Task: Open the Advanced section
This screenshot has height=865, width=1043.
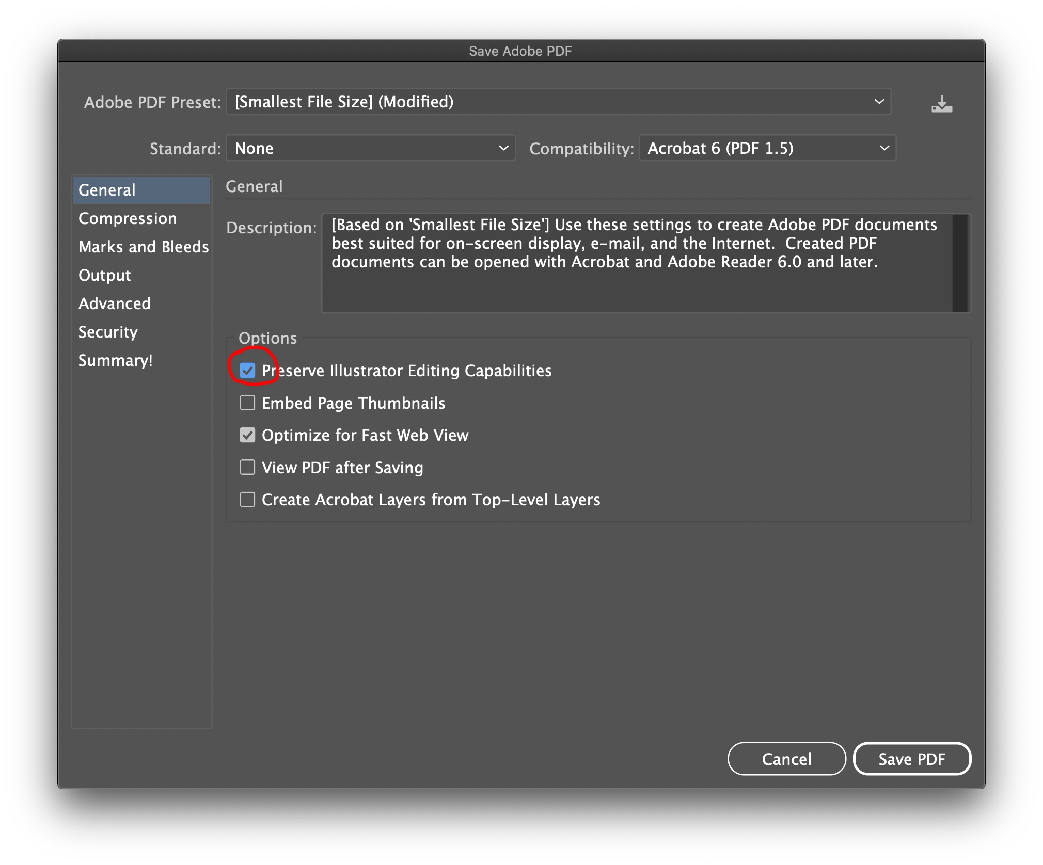Action: coord(141,303)
